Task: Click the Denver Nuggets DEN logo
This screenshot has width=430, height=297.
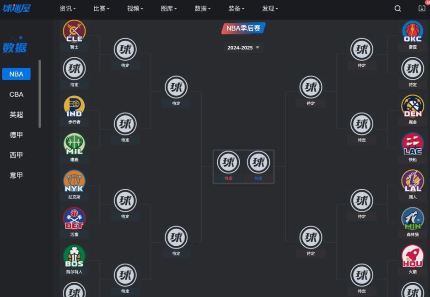Action: [413, 106]
